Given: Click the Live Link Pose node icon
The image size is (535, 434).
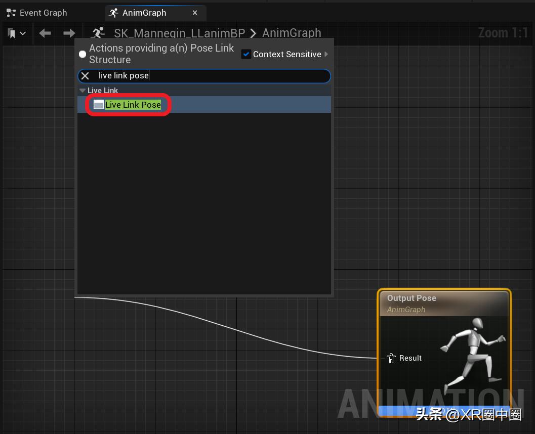Looking at the screenshot, I should point(99,105).
